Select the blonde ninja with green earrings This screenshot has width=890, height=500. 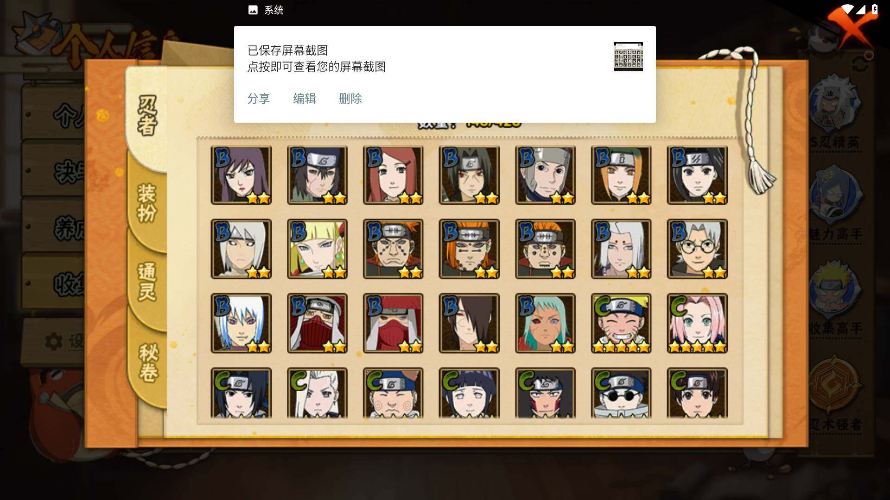coord(317,249)
